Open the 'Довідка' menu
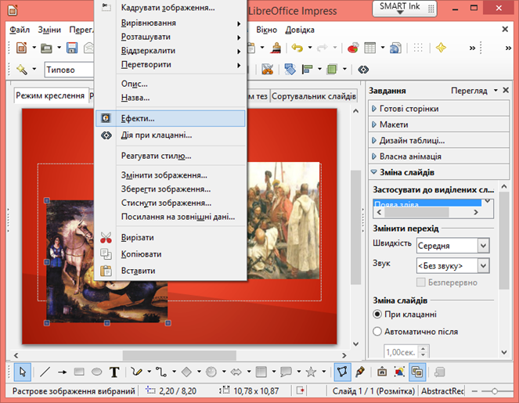 [x=300, y=30]
